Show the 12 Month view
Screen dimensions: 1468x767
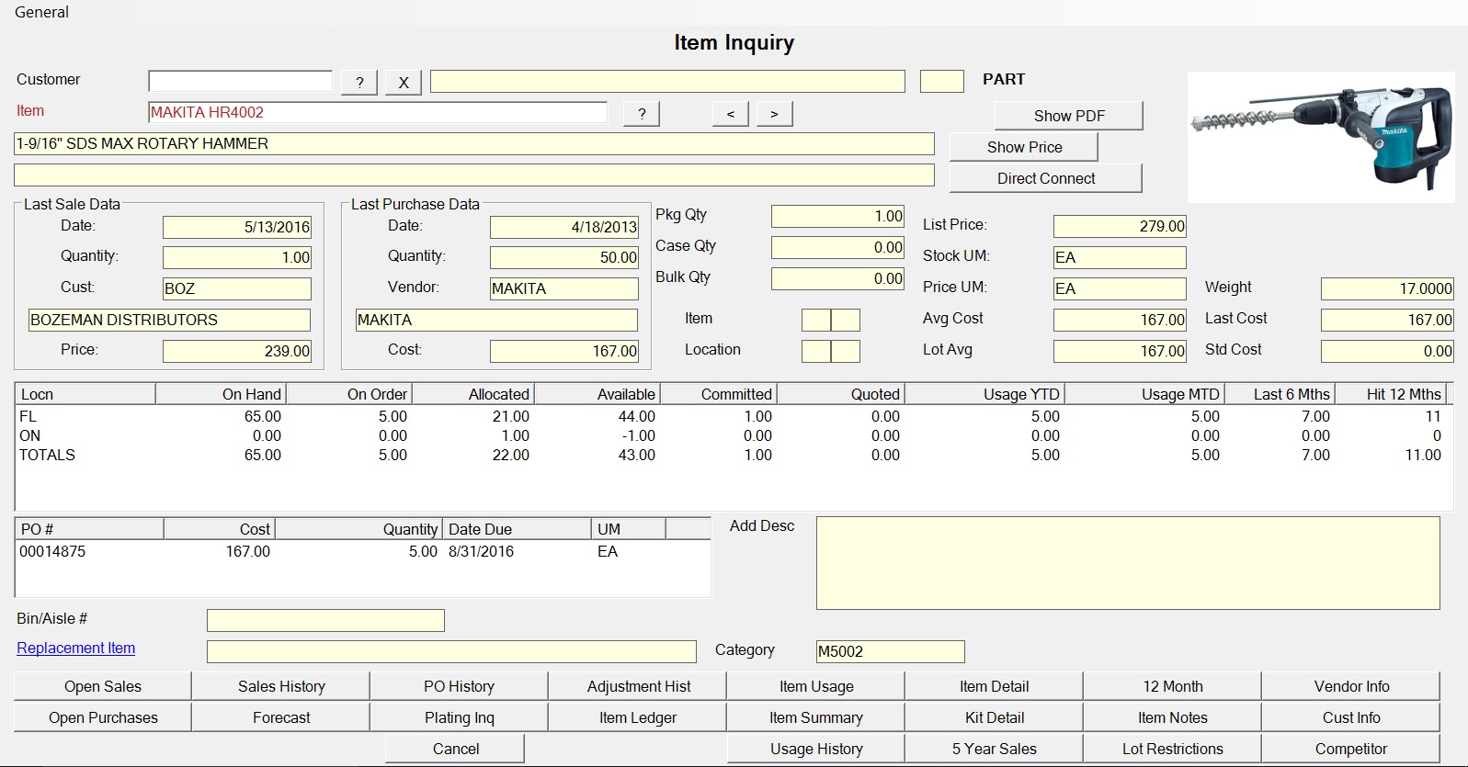(x=1173, y=686)
